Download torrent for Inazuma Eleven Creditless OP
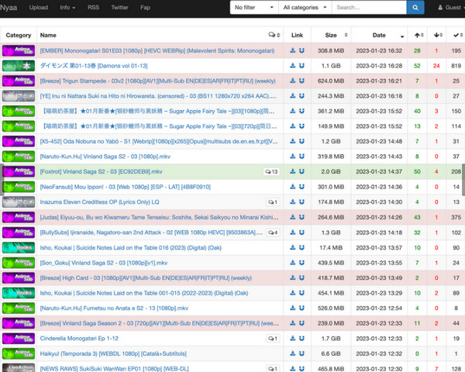 [x=293, y=201]
